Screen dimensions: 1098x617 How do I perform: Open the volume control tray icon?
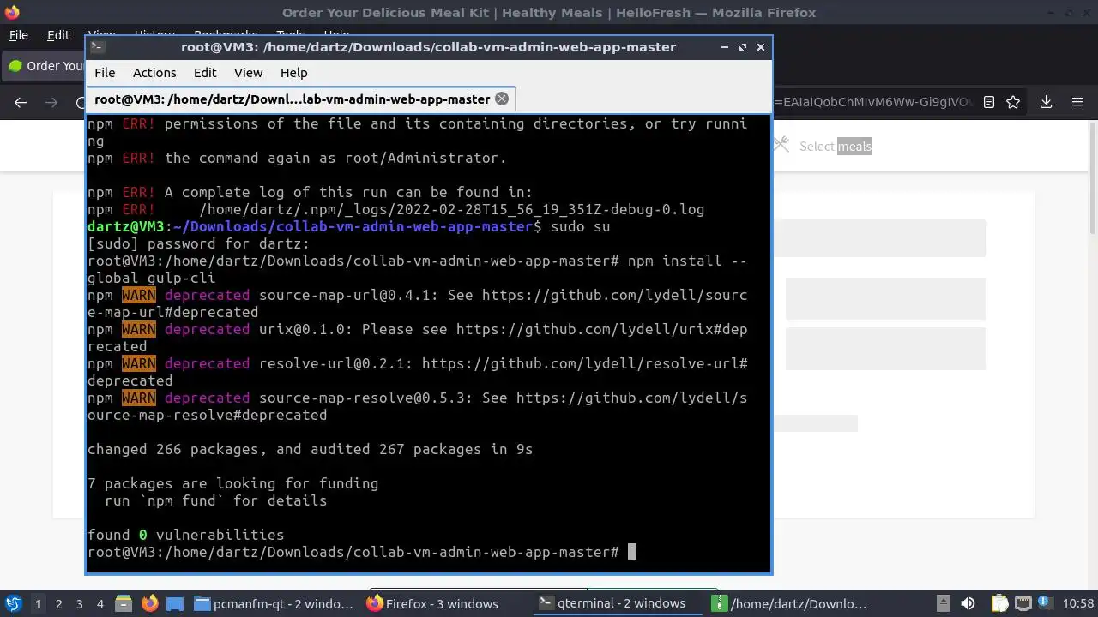(x=968, y=604)
